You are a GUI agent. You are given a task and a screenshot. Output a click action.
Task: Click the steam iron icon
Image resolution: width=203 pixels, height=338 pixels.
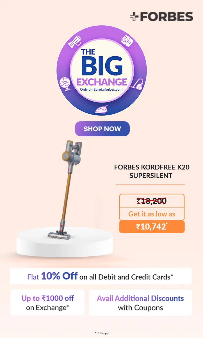[101, 109]
